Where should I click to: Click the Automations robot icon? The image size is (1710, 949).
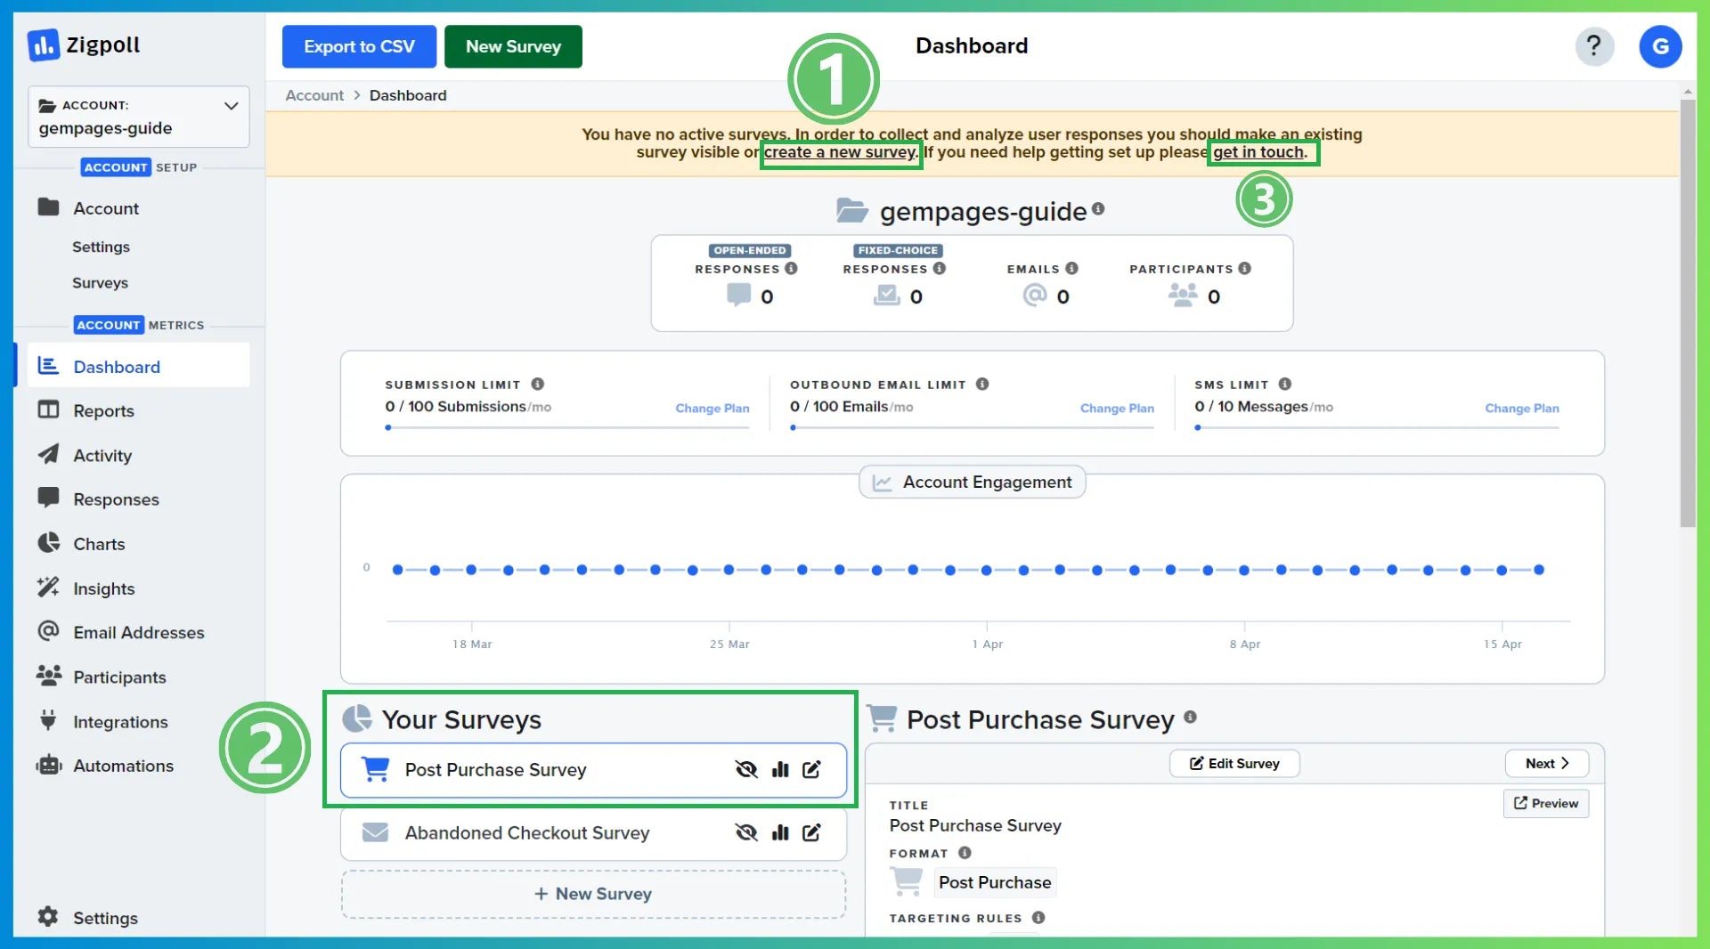[x=48, y=765]
